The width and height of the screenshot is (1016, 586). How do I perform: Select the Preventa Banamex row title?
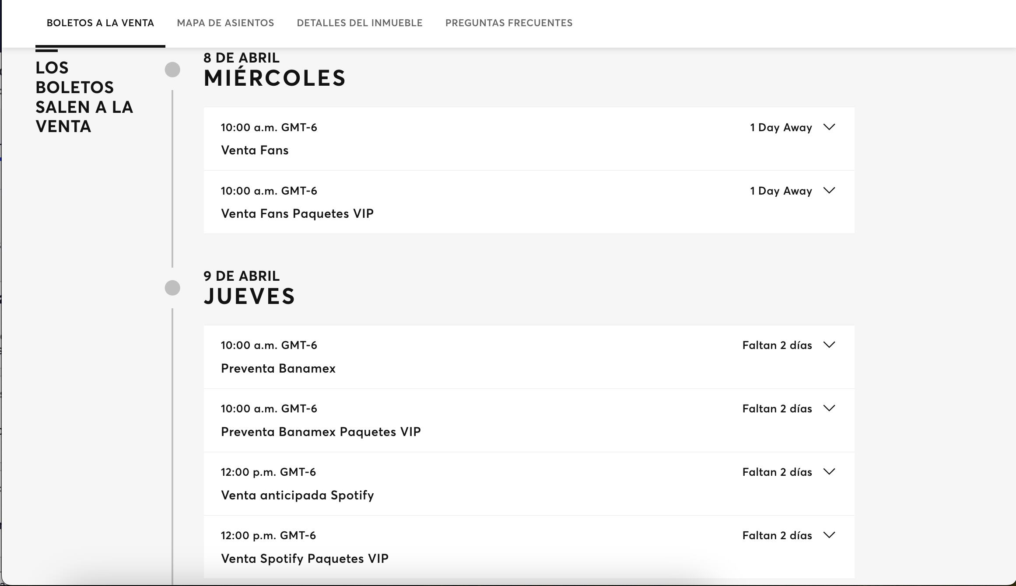(x=278, y=369)
